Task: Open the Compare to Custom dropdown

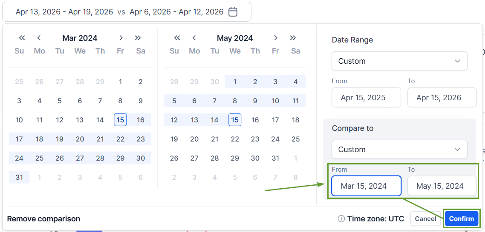Action: [399, 150]
